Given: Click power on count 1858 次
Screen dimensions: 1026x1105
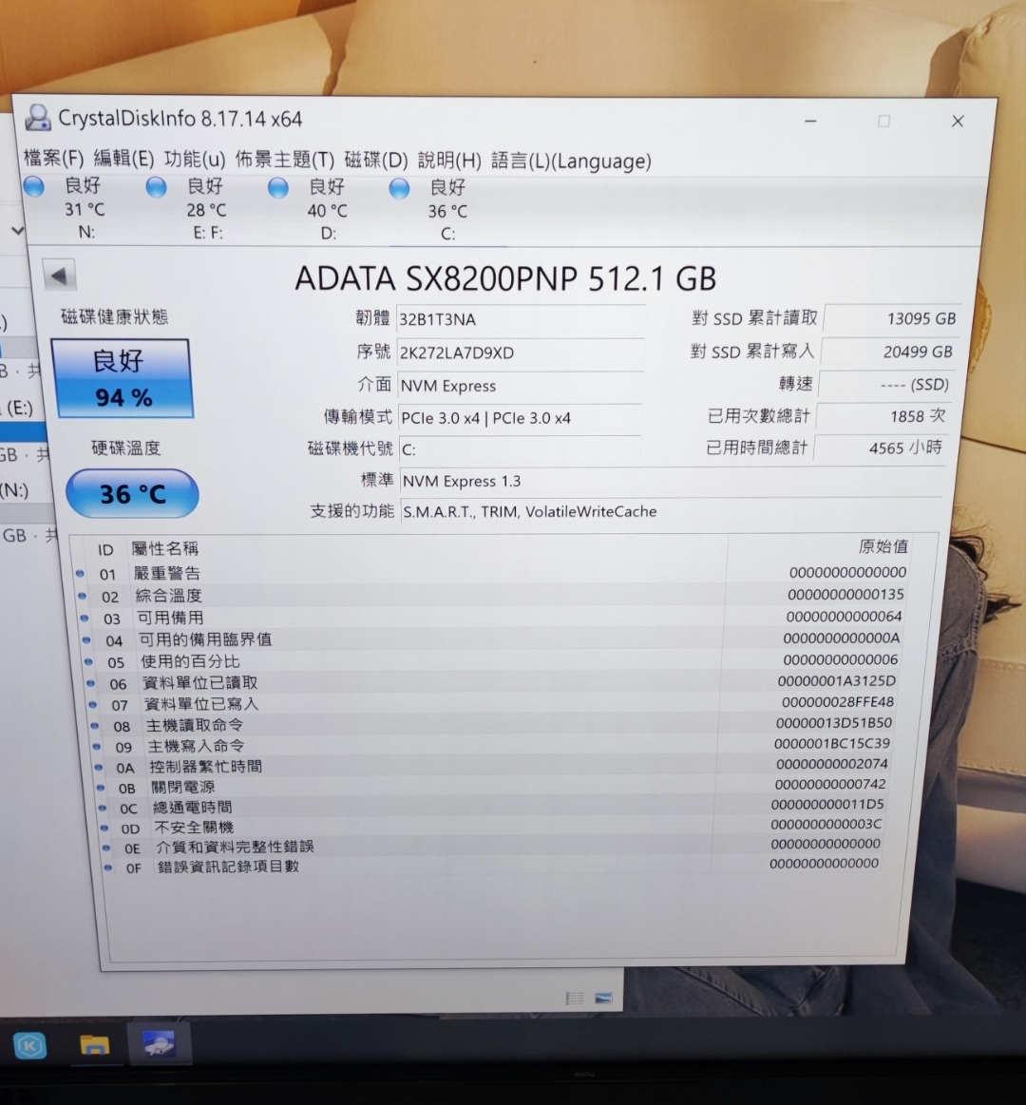Looking at the screenshot, I should [883, 416].
